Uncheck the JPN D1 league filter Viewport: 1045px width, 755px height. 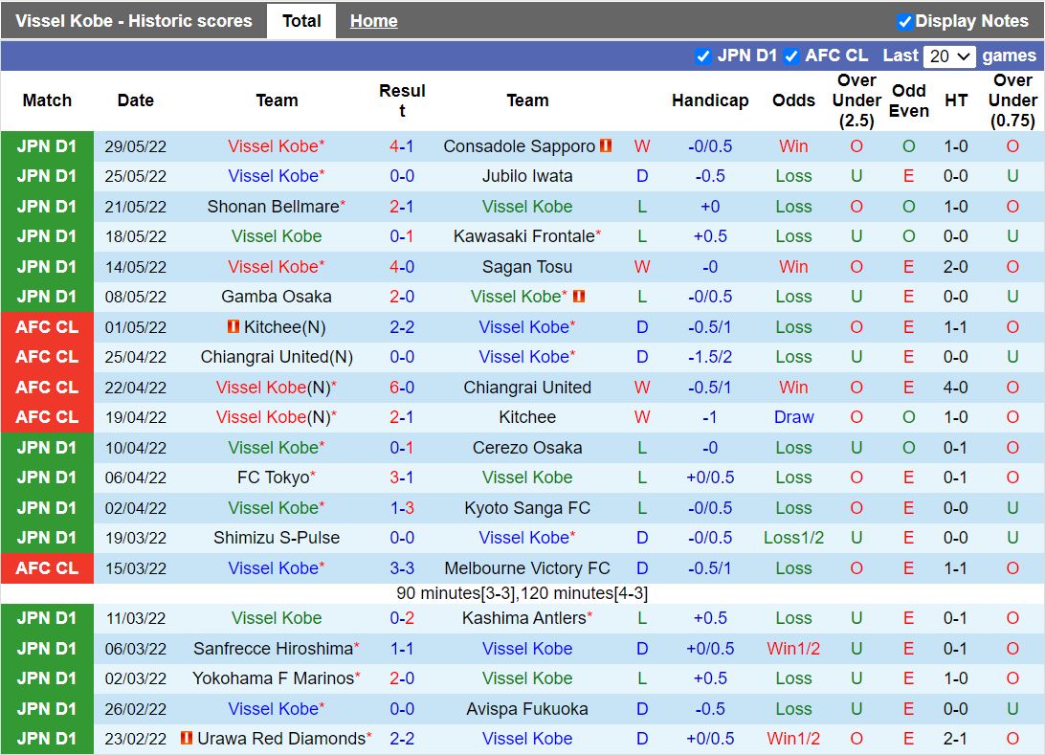tap(702, 56)
